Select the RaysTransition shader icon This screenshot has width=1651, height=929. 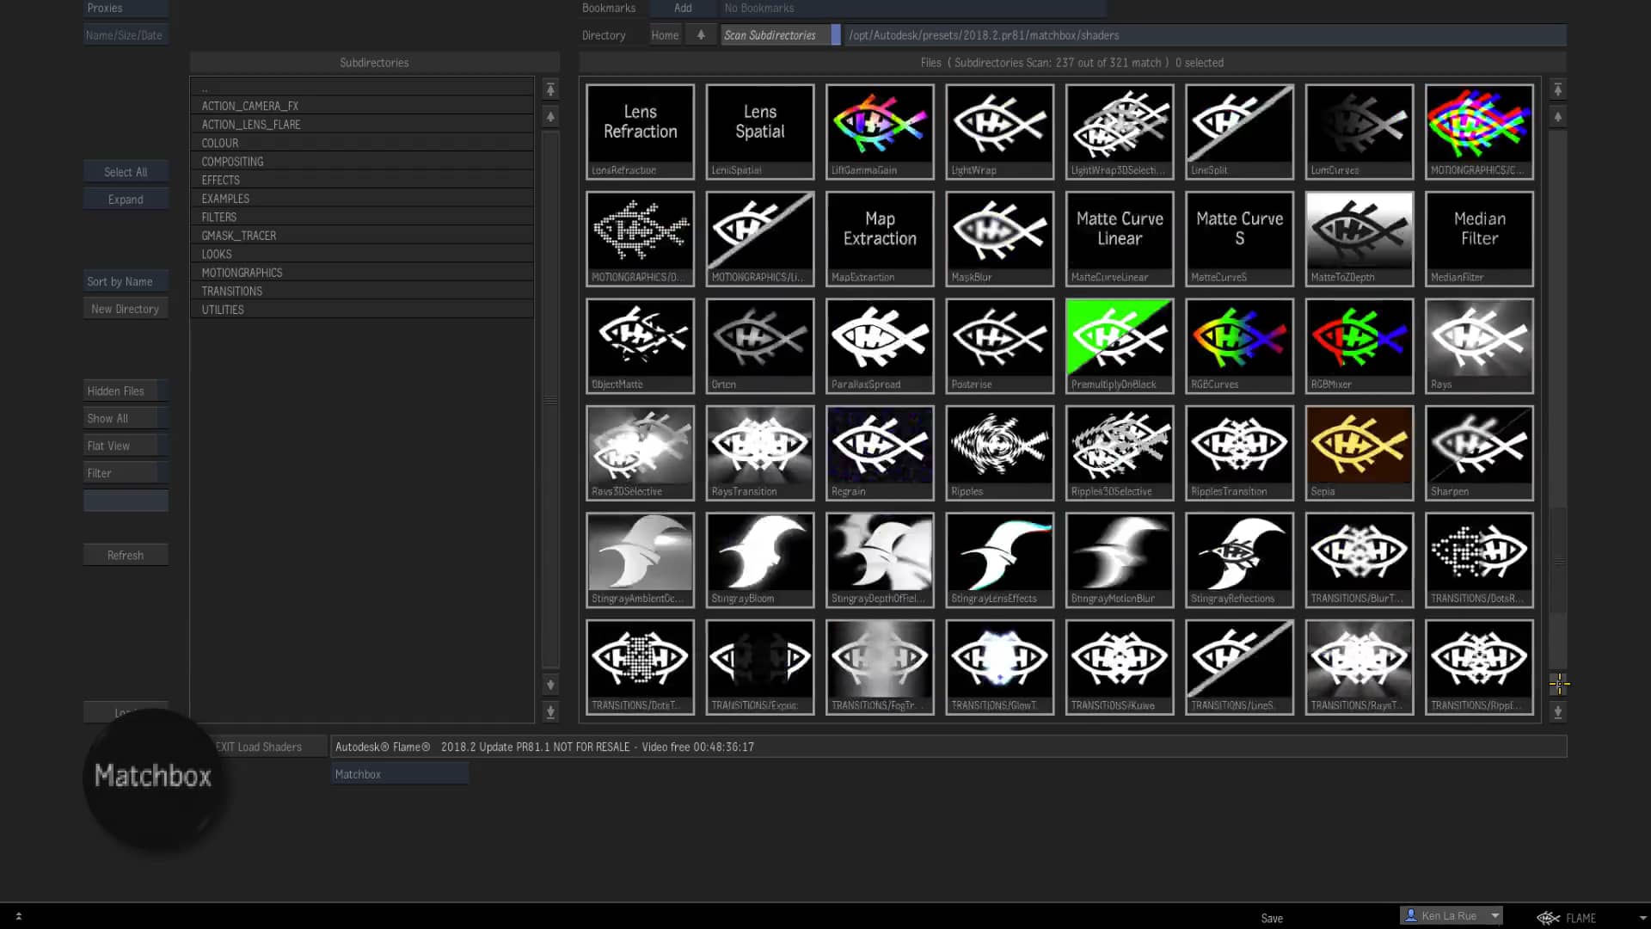(x=759, y=452)
